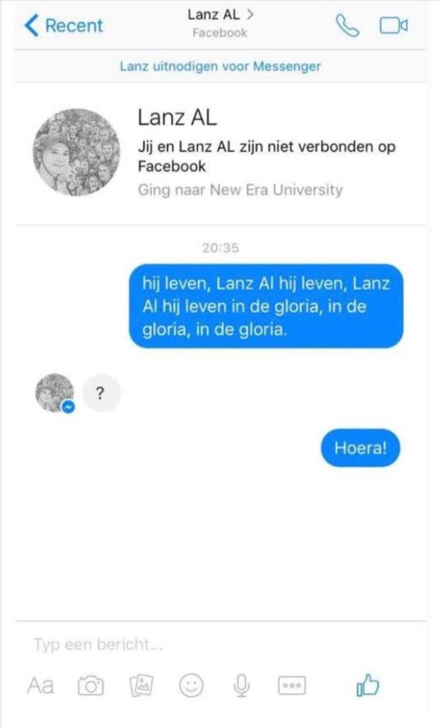Open the emoji smiley picker

click(x=191, y=685)
